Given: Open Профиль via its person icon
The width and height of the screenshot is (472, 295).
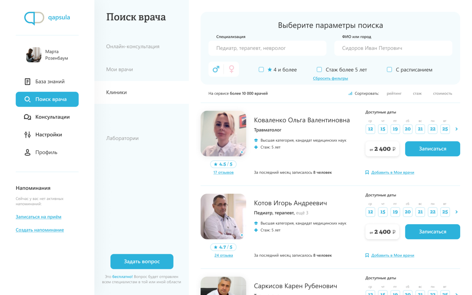Looking at the screenshot, I should (27, 152).
